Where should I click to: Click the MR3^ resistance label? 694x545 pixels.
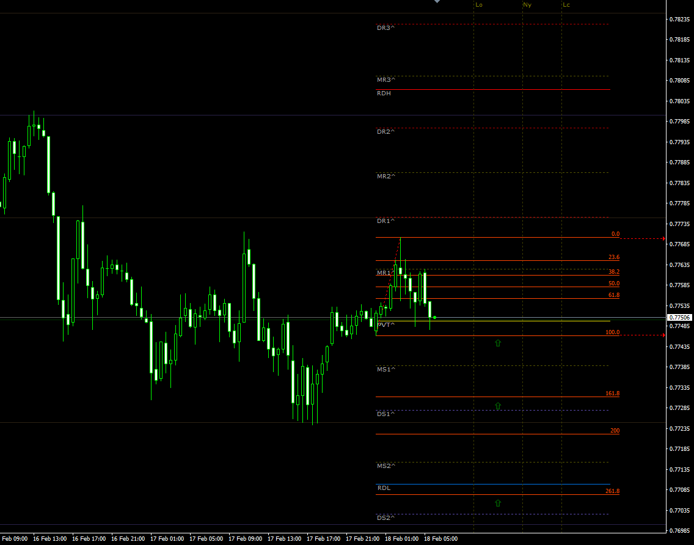385,79
